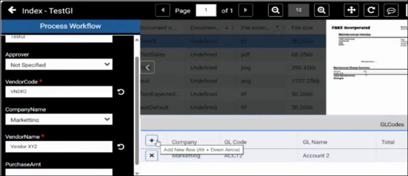
Task: Collapse the side panel with left chevron
Action: 148,68
